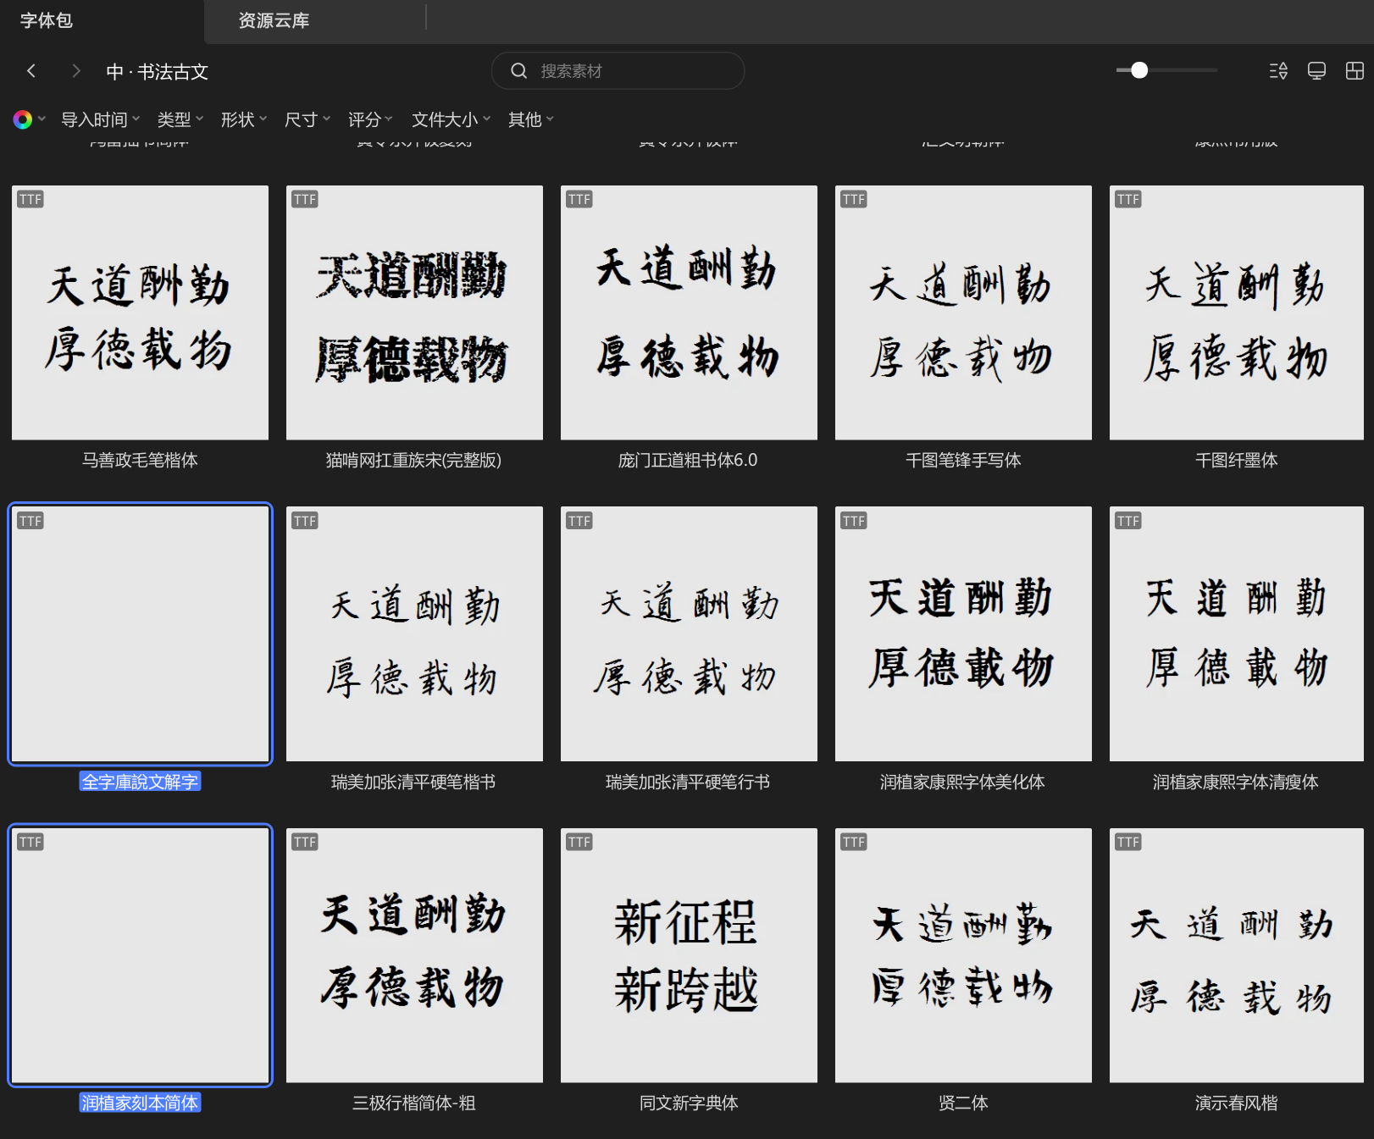Click TTF badge on 猫啃网扛重族宋(完整版)
Image resolution: width=1374 pixels, height=1139 pixels.
coord(305,199)
